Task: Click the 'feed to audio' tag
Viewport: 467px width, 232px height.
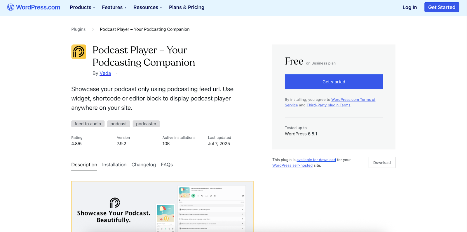Action: click(88, 124)
